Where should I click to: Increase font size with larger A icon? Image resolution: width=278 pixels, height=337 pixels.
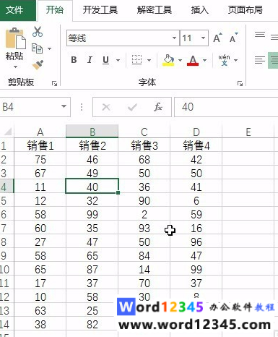click(x=217, y=38)
